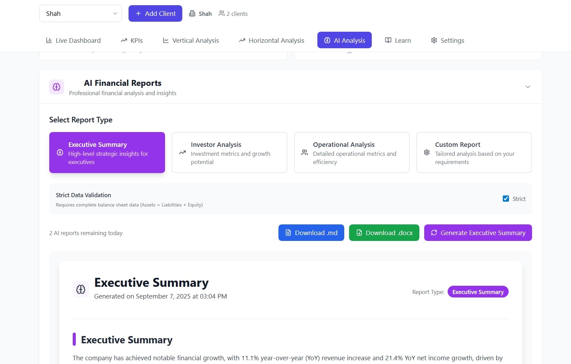
Task: Select the AI Analysis tab
Action: 344,40
